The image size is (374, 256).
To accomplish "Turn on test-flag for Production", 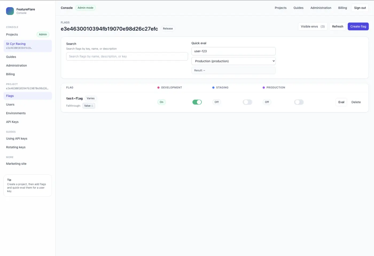I will [x=299, y=102].
